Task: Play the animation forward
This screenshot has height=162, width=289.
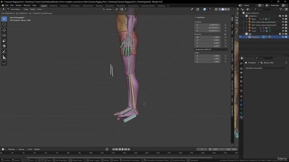Action: (122, 149)
